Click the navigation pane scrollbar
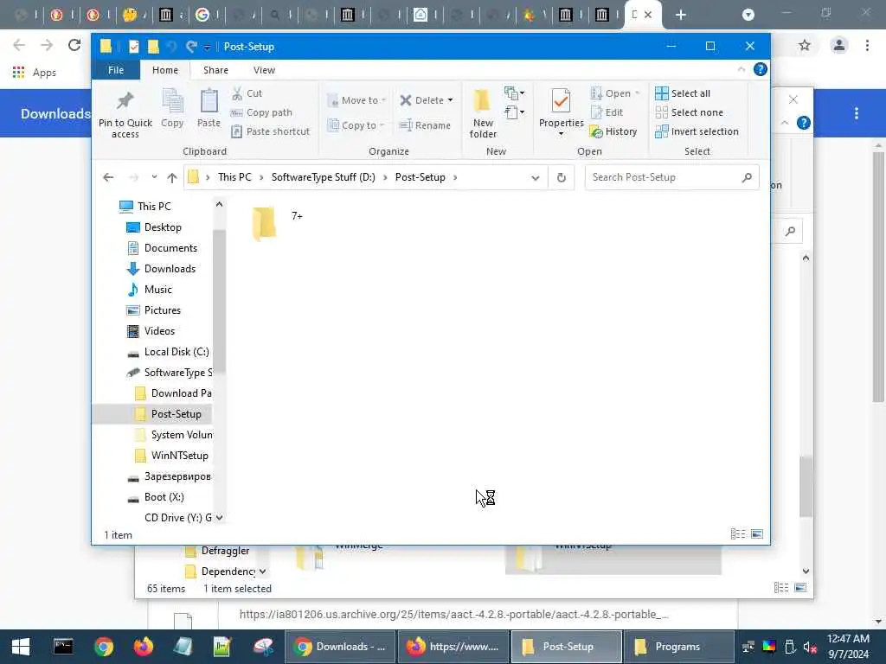 pyautogui.click(x=219, y=302)
